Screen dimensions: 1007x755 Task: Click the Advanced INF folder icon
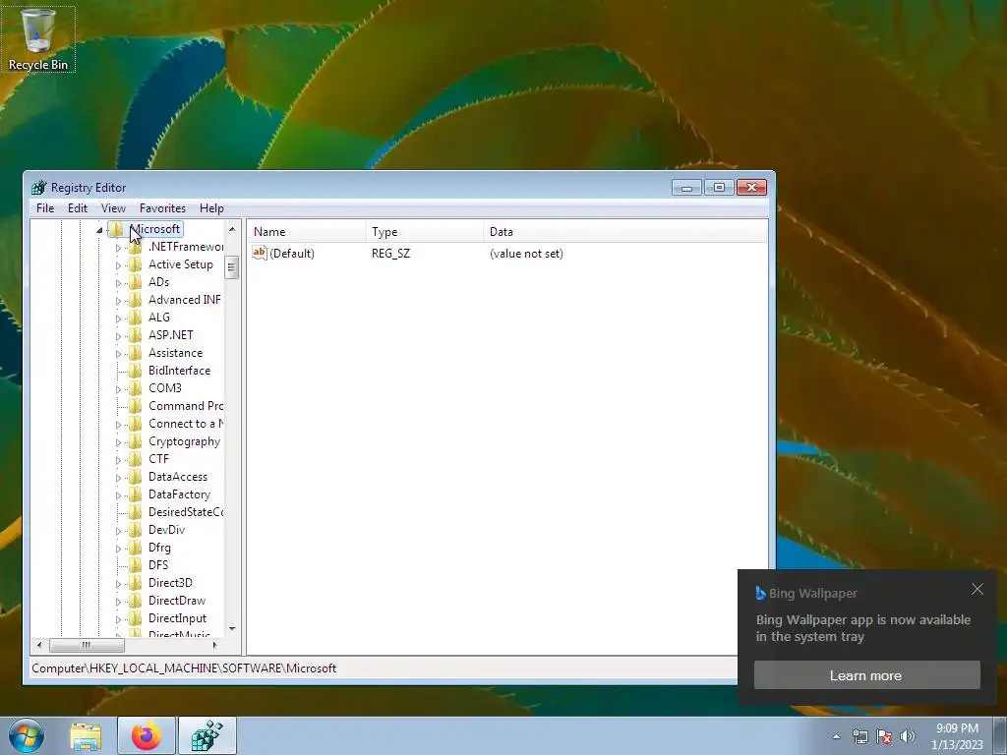click(135, 300)
